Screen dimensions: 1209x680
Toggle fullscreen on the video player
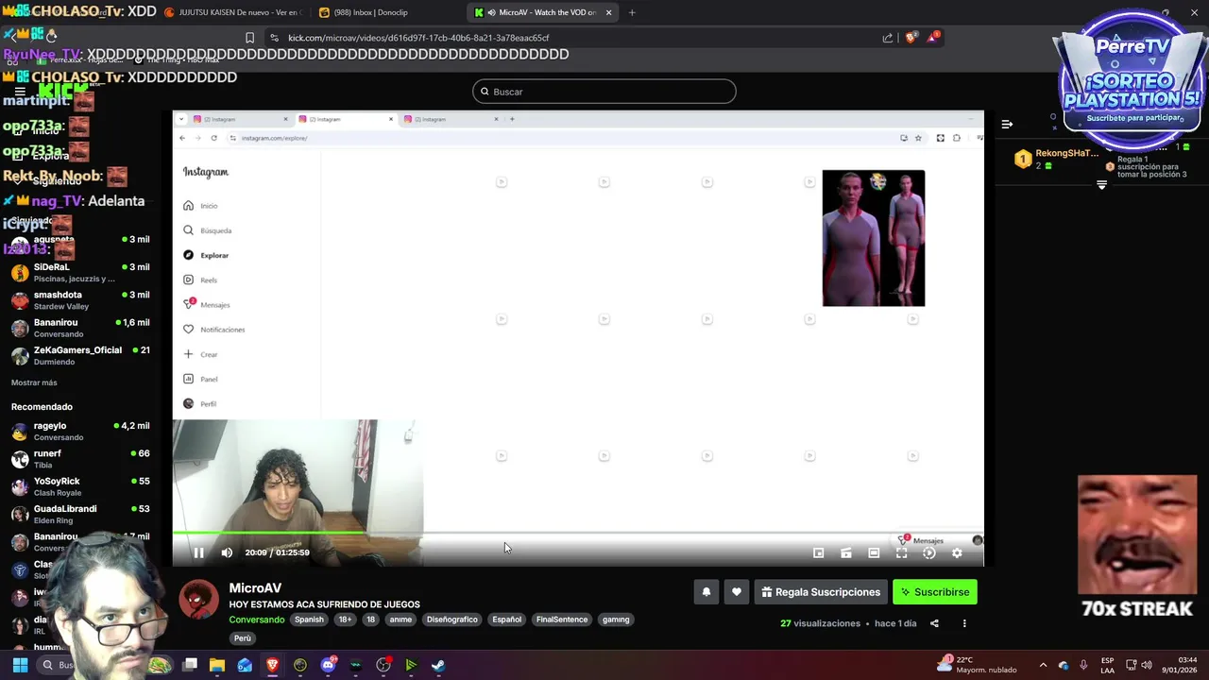(901, 552)
